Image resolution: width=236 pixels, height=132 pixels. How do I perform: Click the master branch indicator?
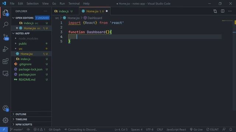tap(16, 129)
